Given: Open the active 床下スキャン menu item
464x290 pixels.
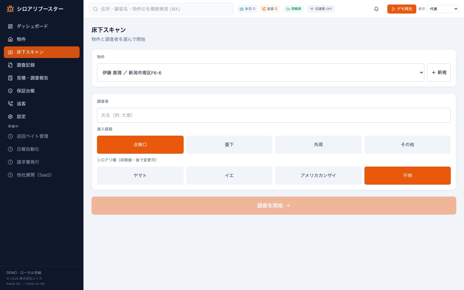Looking at the screenshot, I should point(42,52).
